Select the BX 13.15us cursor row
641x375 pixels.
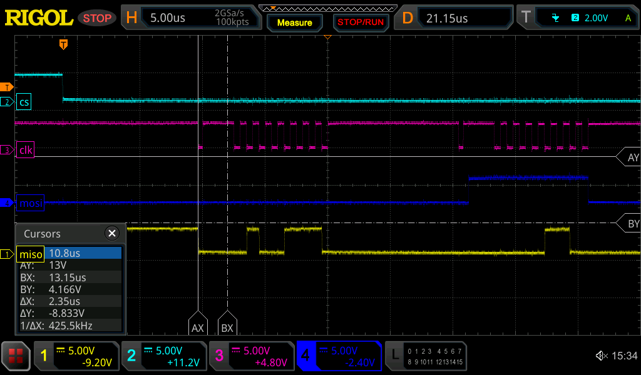point(70,277)
